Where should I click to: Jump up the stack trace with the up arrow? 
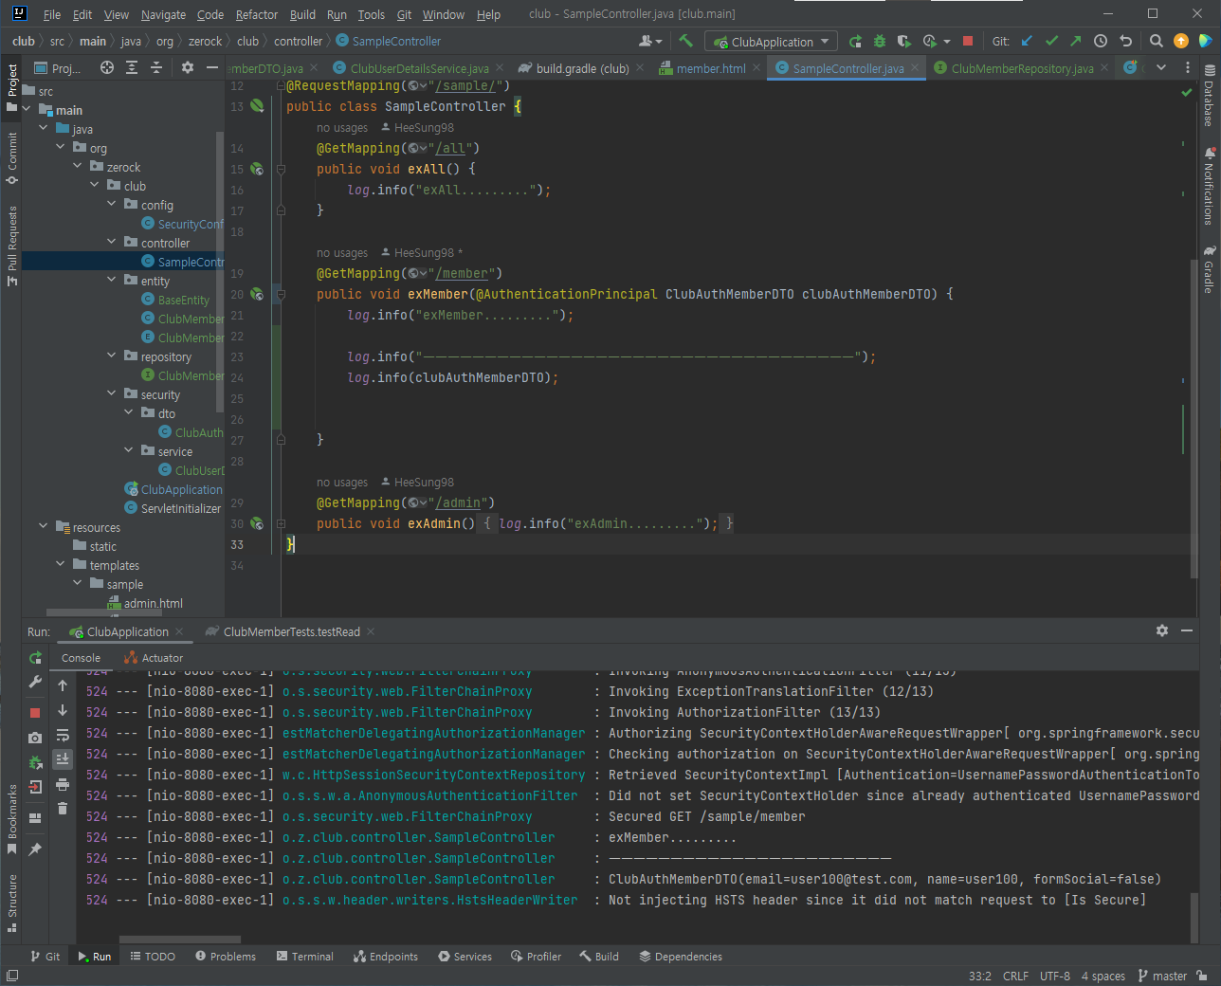tap(63, 685)
